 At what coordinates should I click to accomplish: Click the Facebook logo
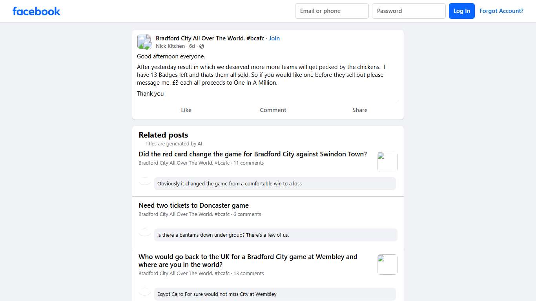36,11
